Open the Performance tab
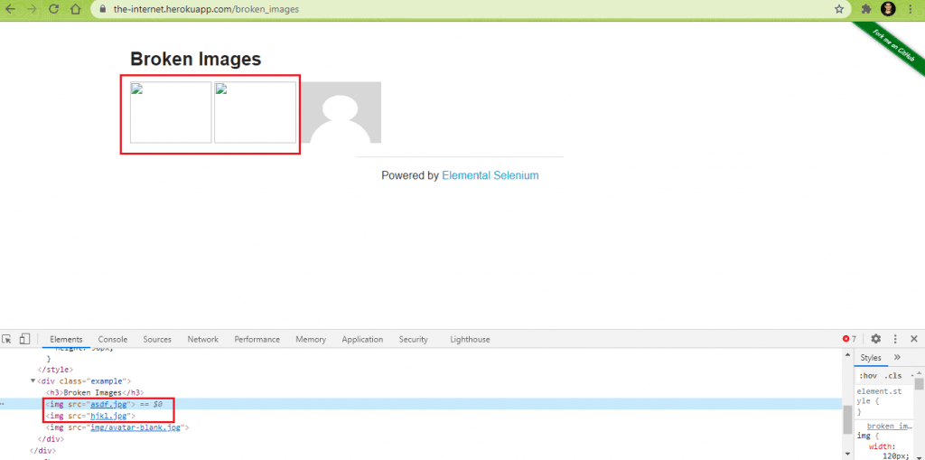925x460 pixels. (257, 340)
